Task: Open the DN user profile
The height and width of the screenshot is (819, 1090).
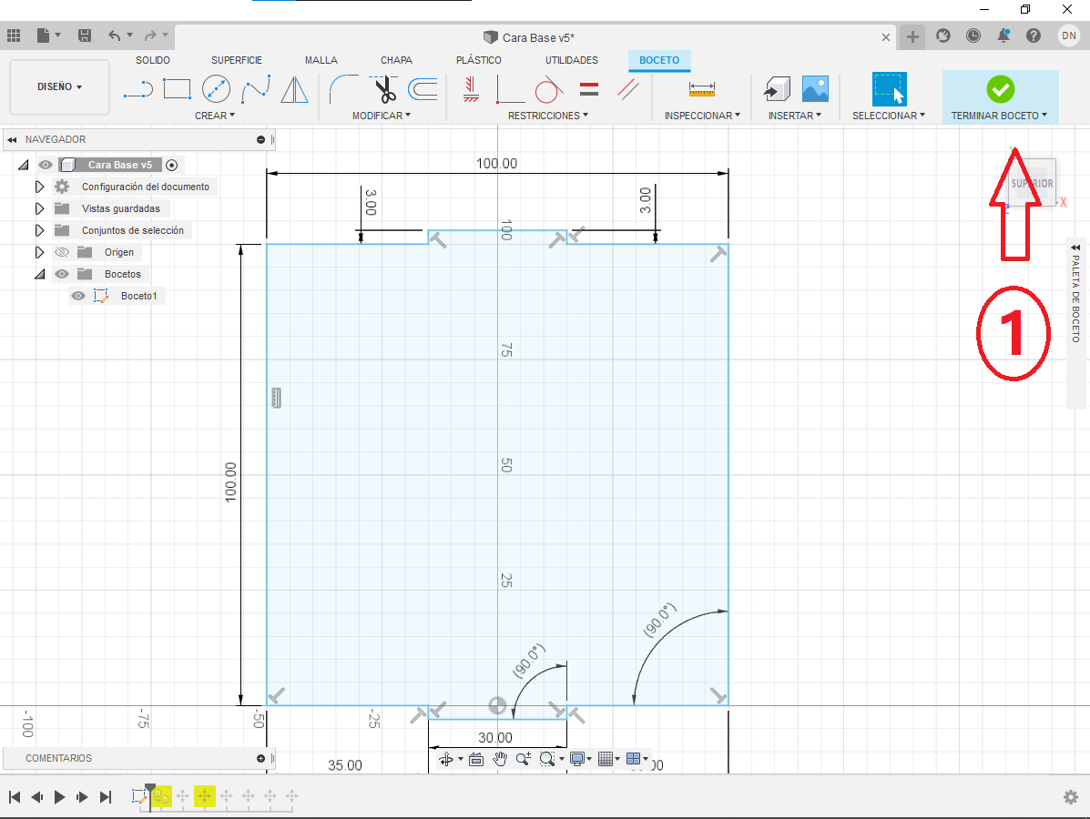Action: [x=1068, y=35]
